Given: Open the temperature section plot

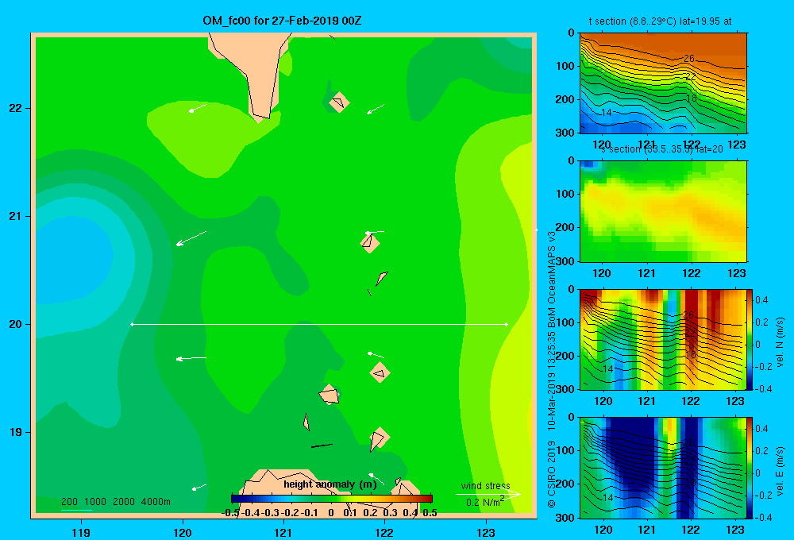Looking at the screenshot, I should 663,83.
